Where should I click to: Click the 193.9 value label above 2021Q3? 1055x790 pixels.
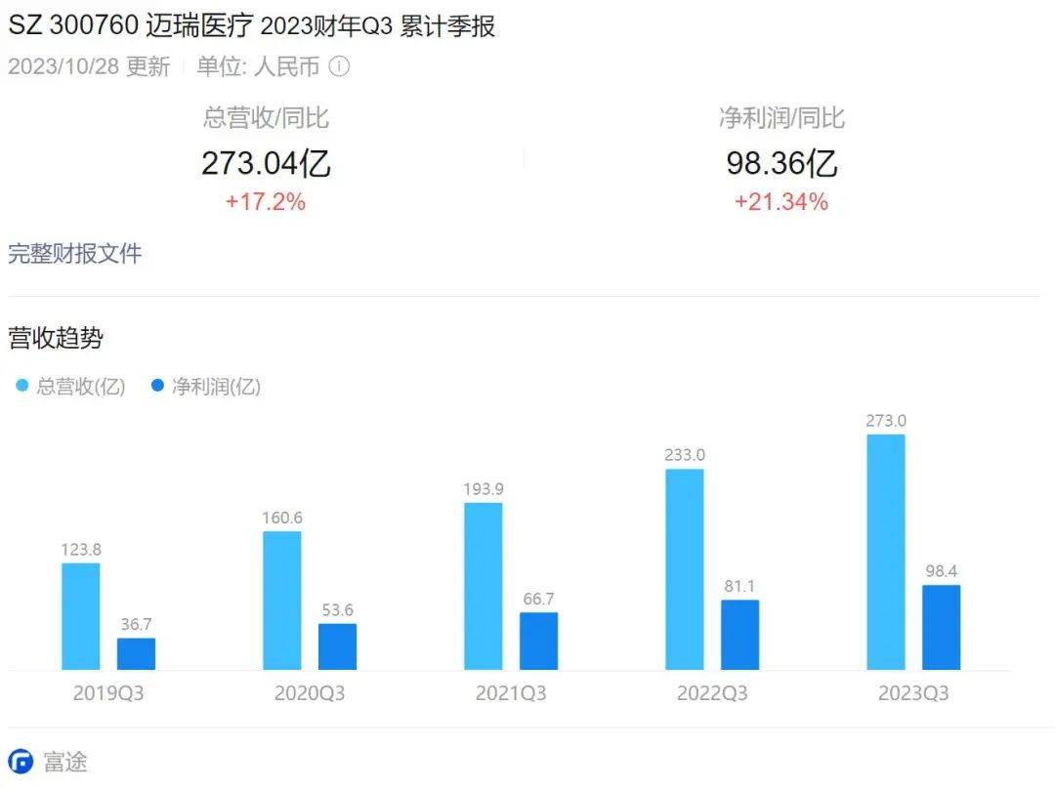[484, 489]
